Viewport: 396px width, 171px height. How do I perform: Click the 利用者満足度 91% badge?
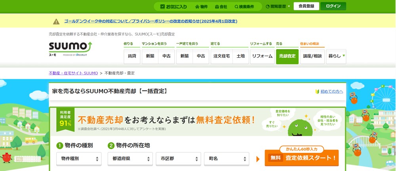click(65, 120)
